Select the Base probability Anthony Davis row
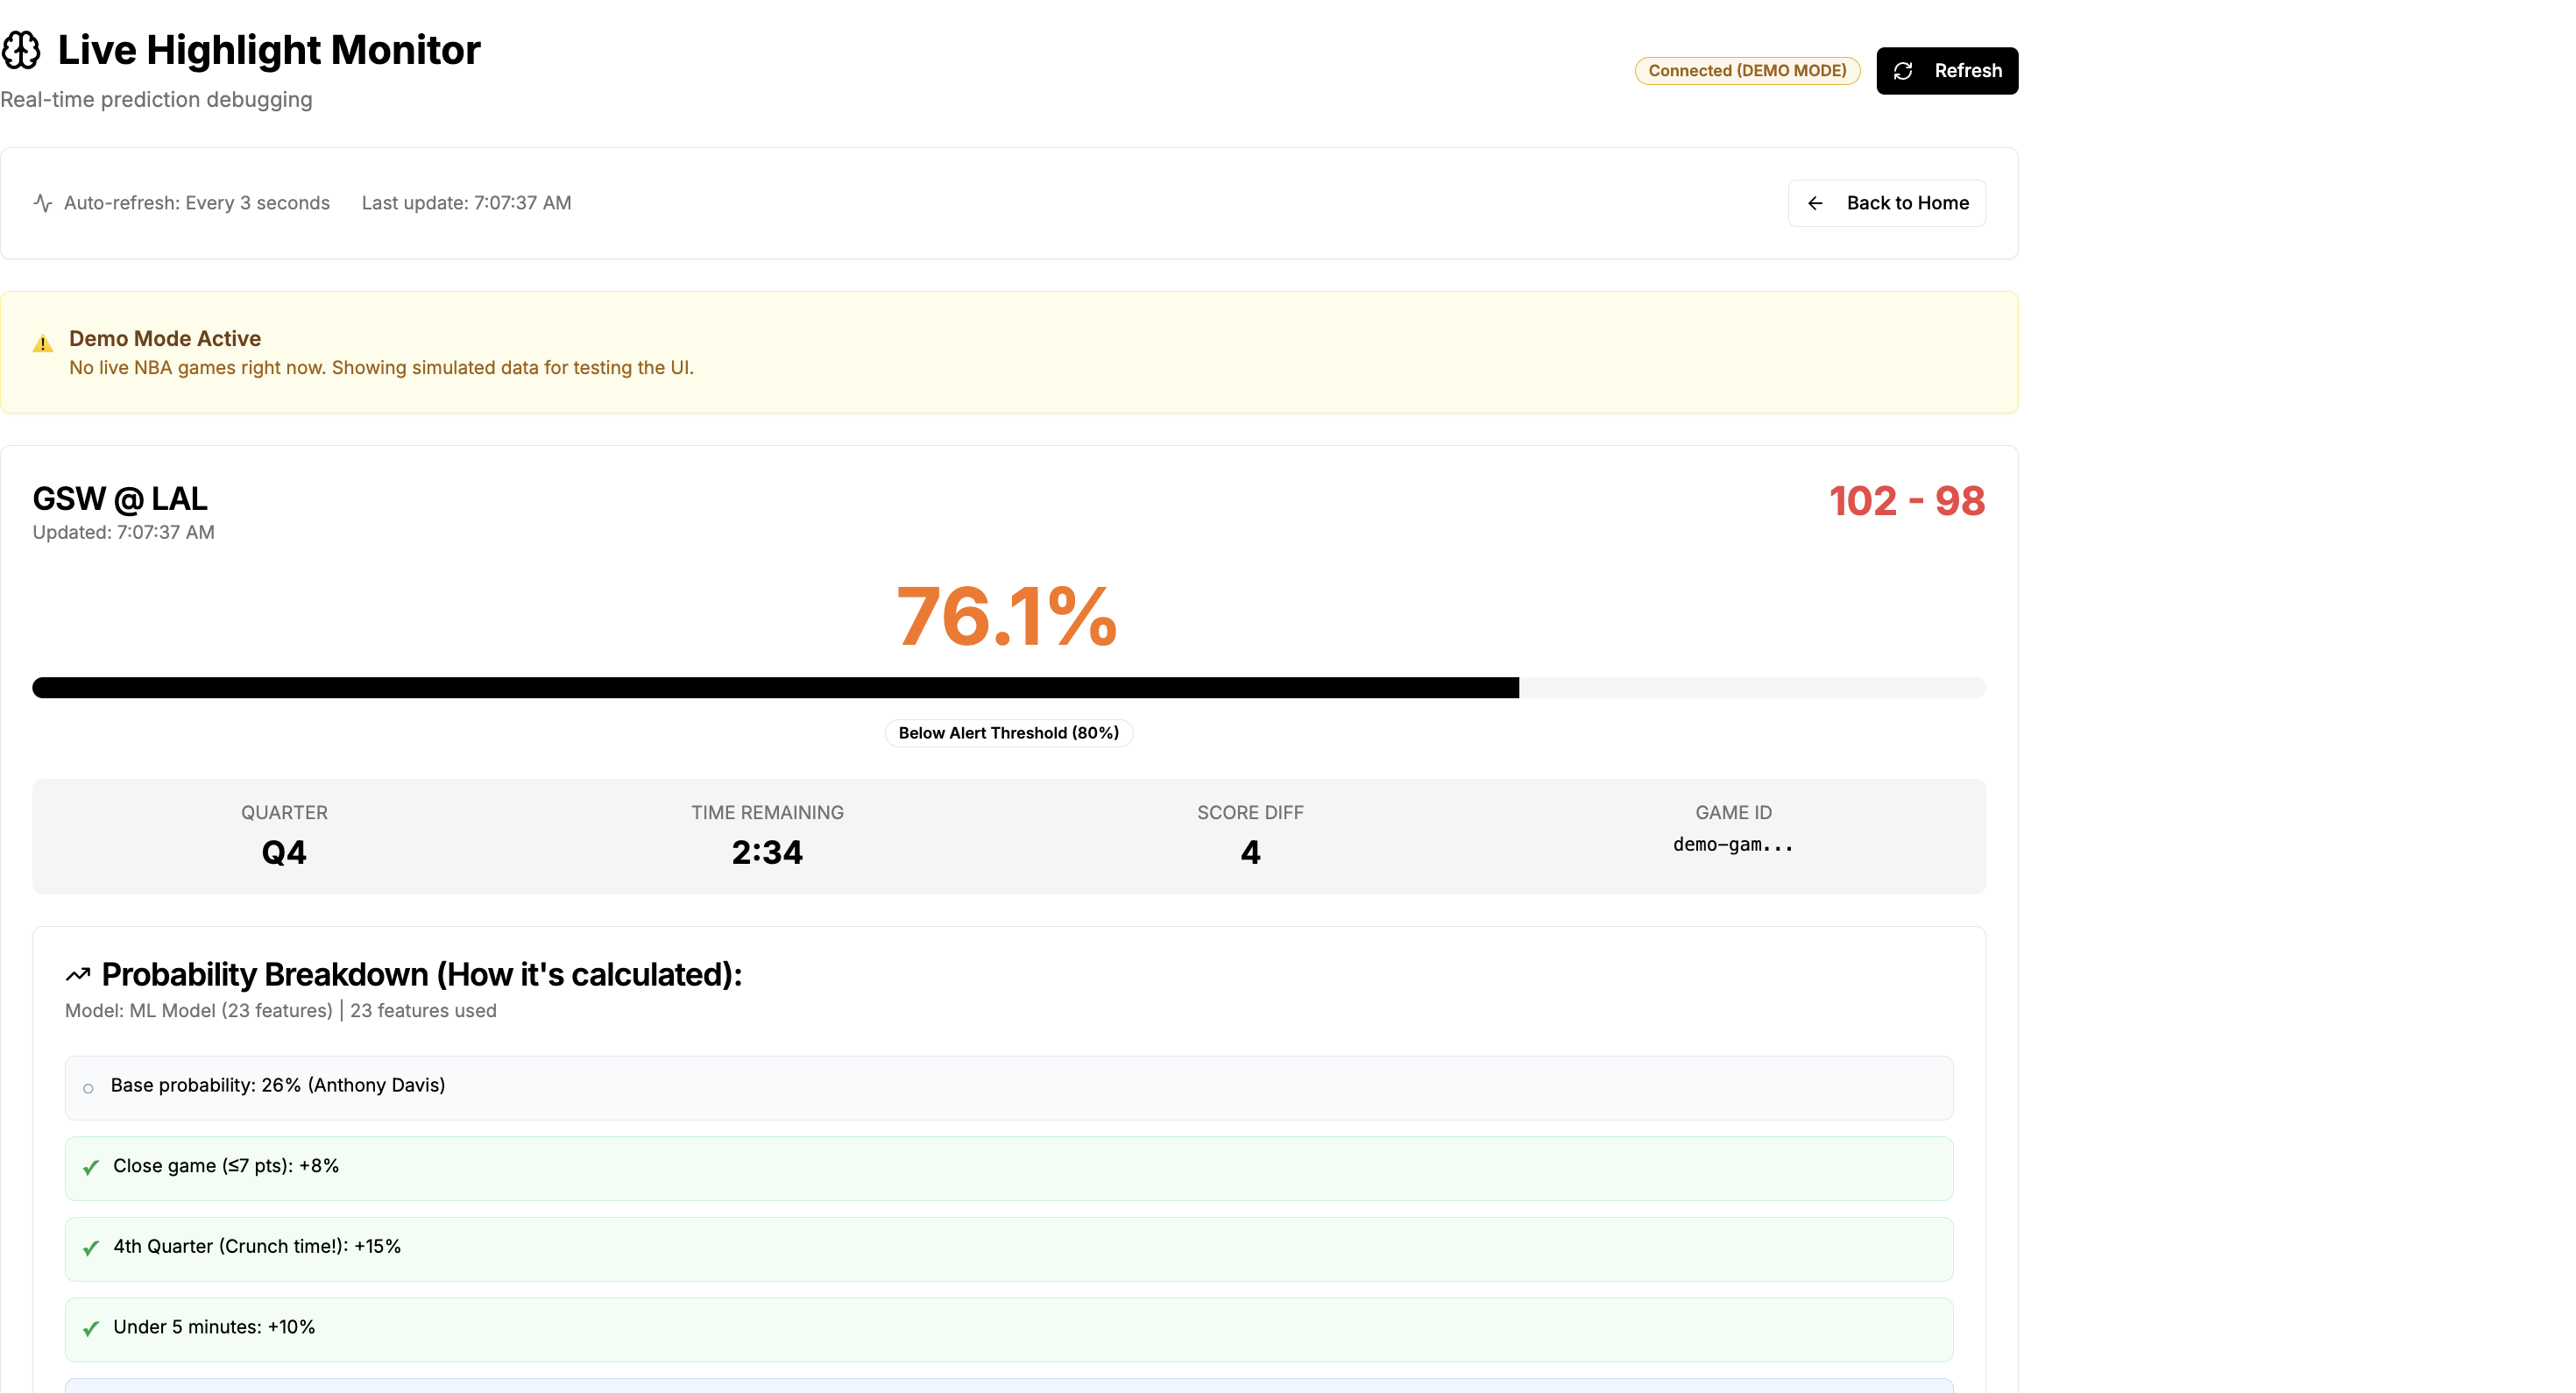 1008,1087
